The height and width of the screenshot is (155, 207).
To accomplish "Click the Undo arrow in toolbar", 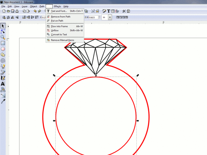I will tap(35, 11).
